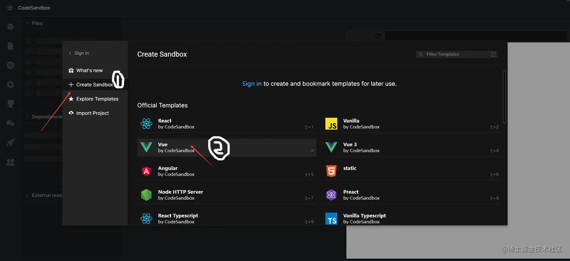
Task: Open the sidebar search icon
Action: pyautogui.click(x=11, y=66)
